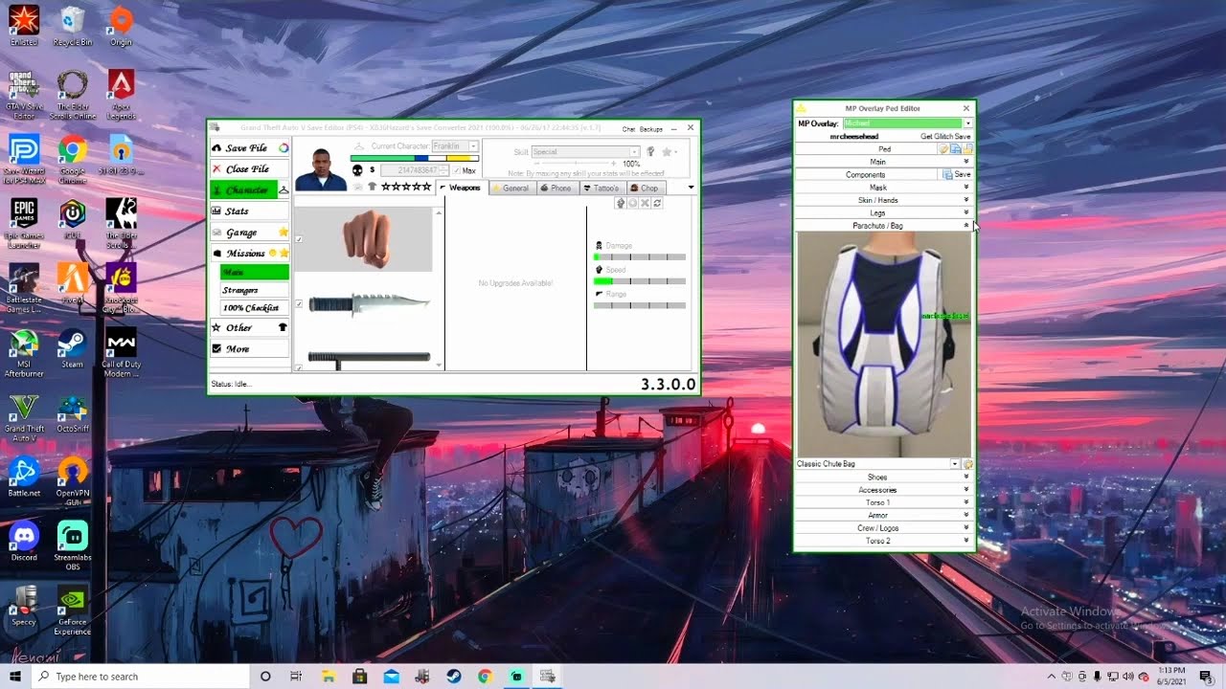Click the grey star icon beside Skill trophy
Image resolution: width=1226 pixels, height=689 pixels.
(x=667, y=151)
